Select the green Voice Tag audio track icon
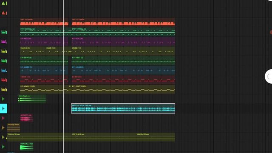Image resolution: width=272 pixels, height=153 pixels. pyautogui.click(x=3, y=99)
